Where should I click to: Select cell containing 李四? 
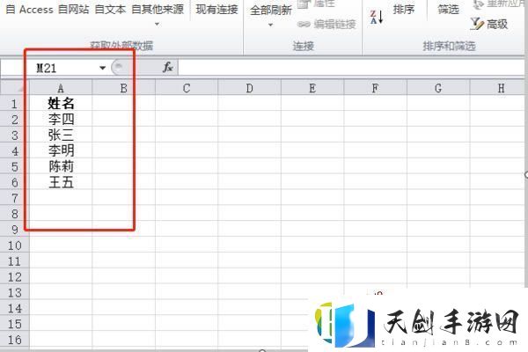click(x=61, y=119)
